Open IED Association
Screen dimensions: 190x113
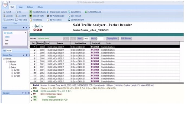point(54,20)
